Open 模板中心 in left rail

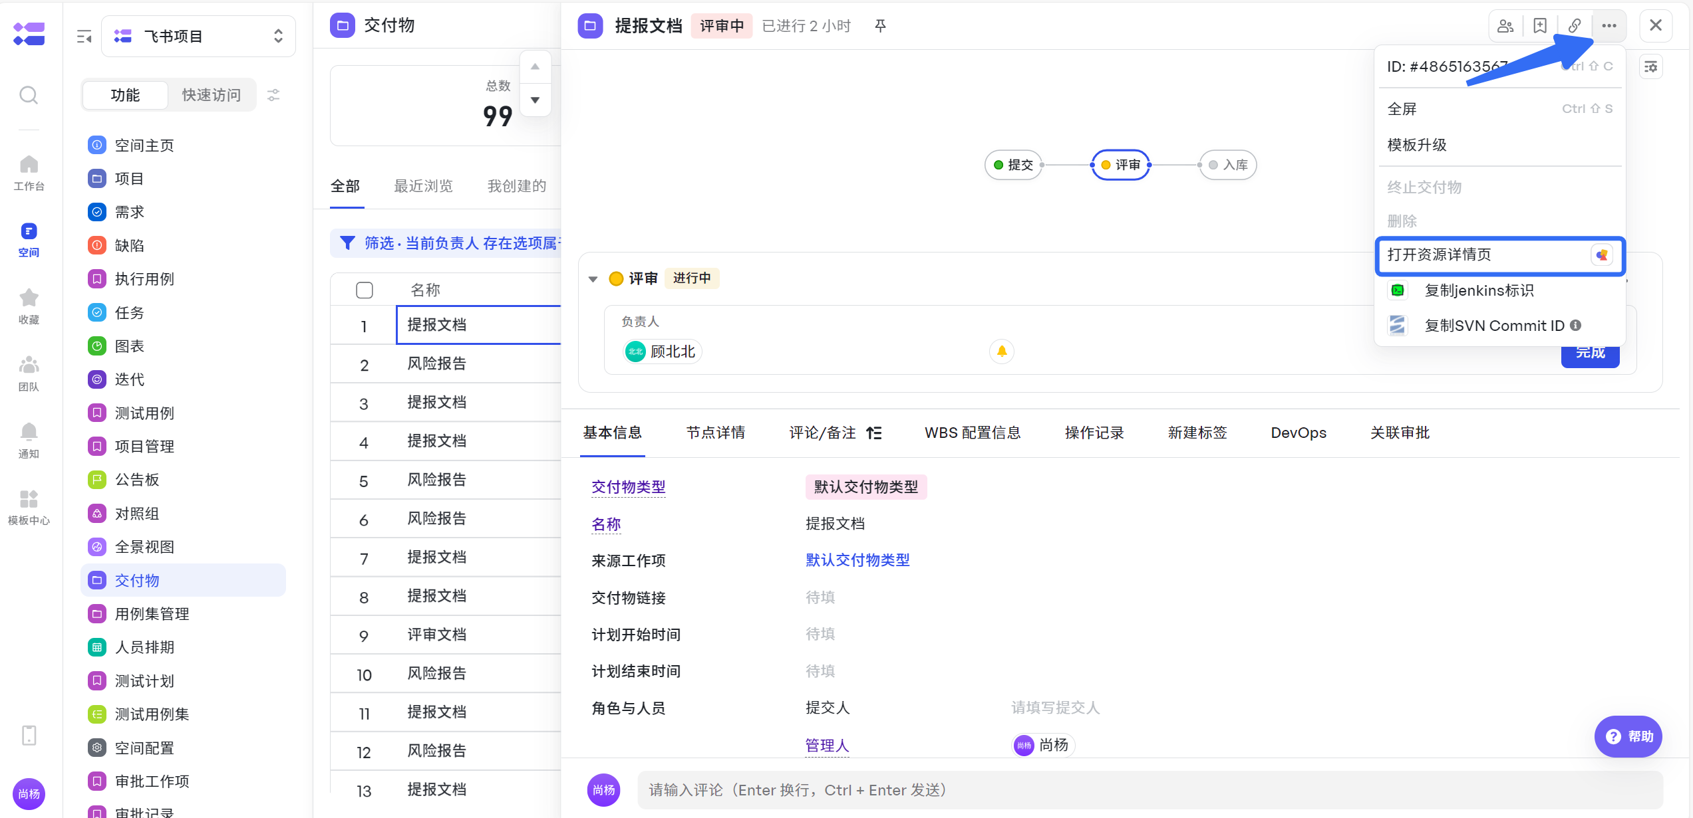29,508
